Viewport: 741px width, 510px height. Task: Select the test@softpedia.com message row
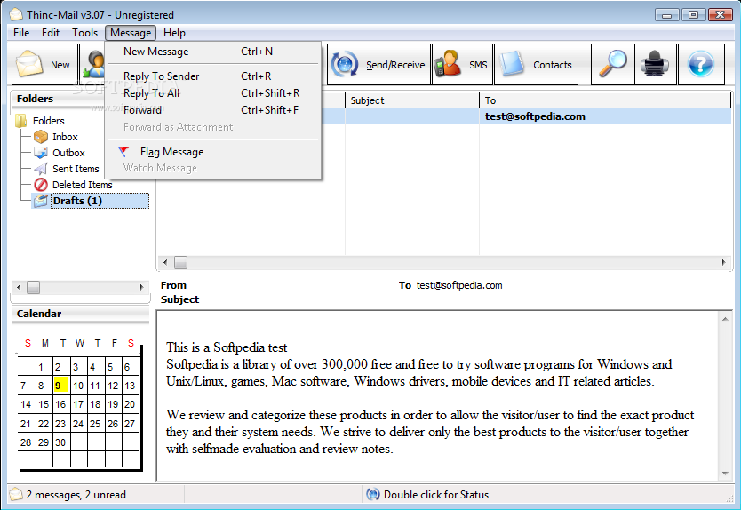443,116
